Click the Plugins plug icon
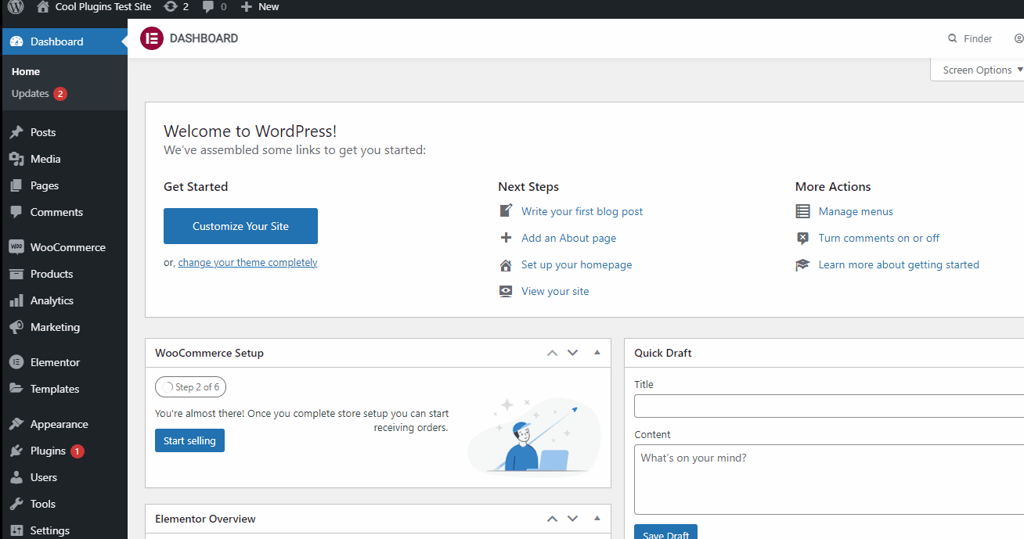Viewport: 1024px width, 539px height. tap(16, 451)
